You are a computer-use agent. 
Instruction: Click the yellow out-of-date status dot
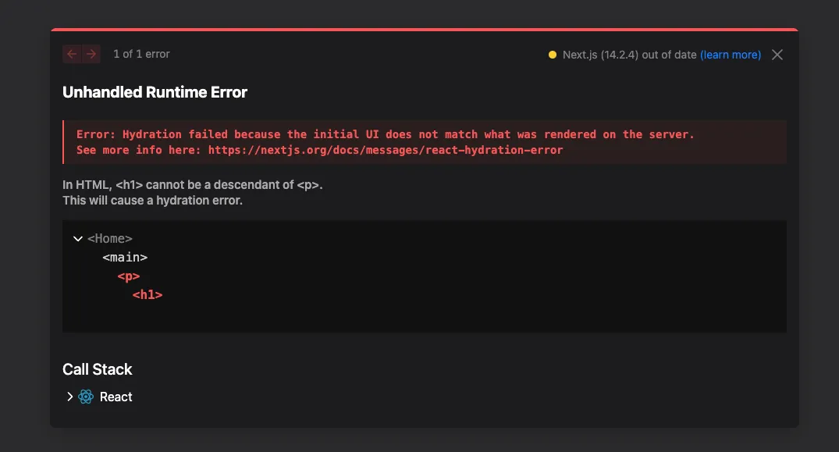tap(553, 55)
